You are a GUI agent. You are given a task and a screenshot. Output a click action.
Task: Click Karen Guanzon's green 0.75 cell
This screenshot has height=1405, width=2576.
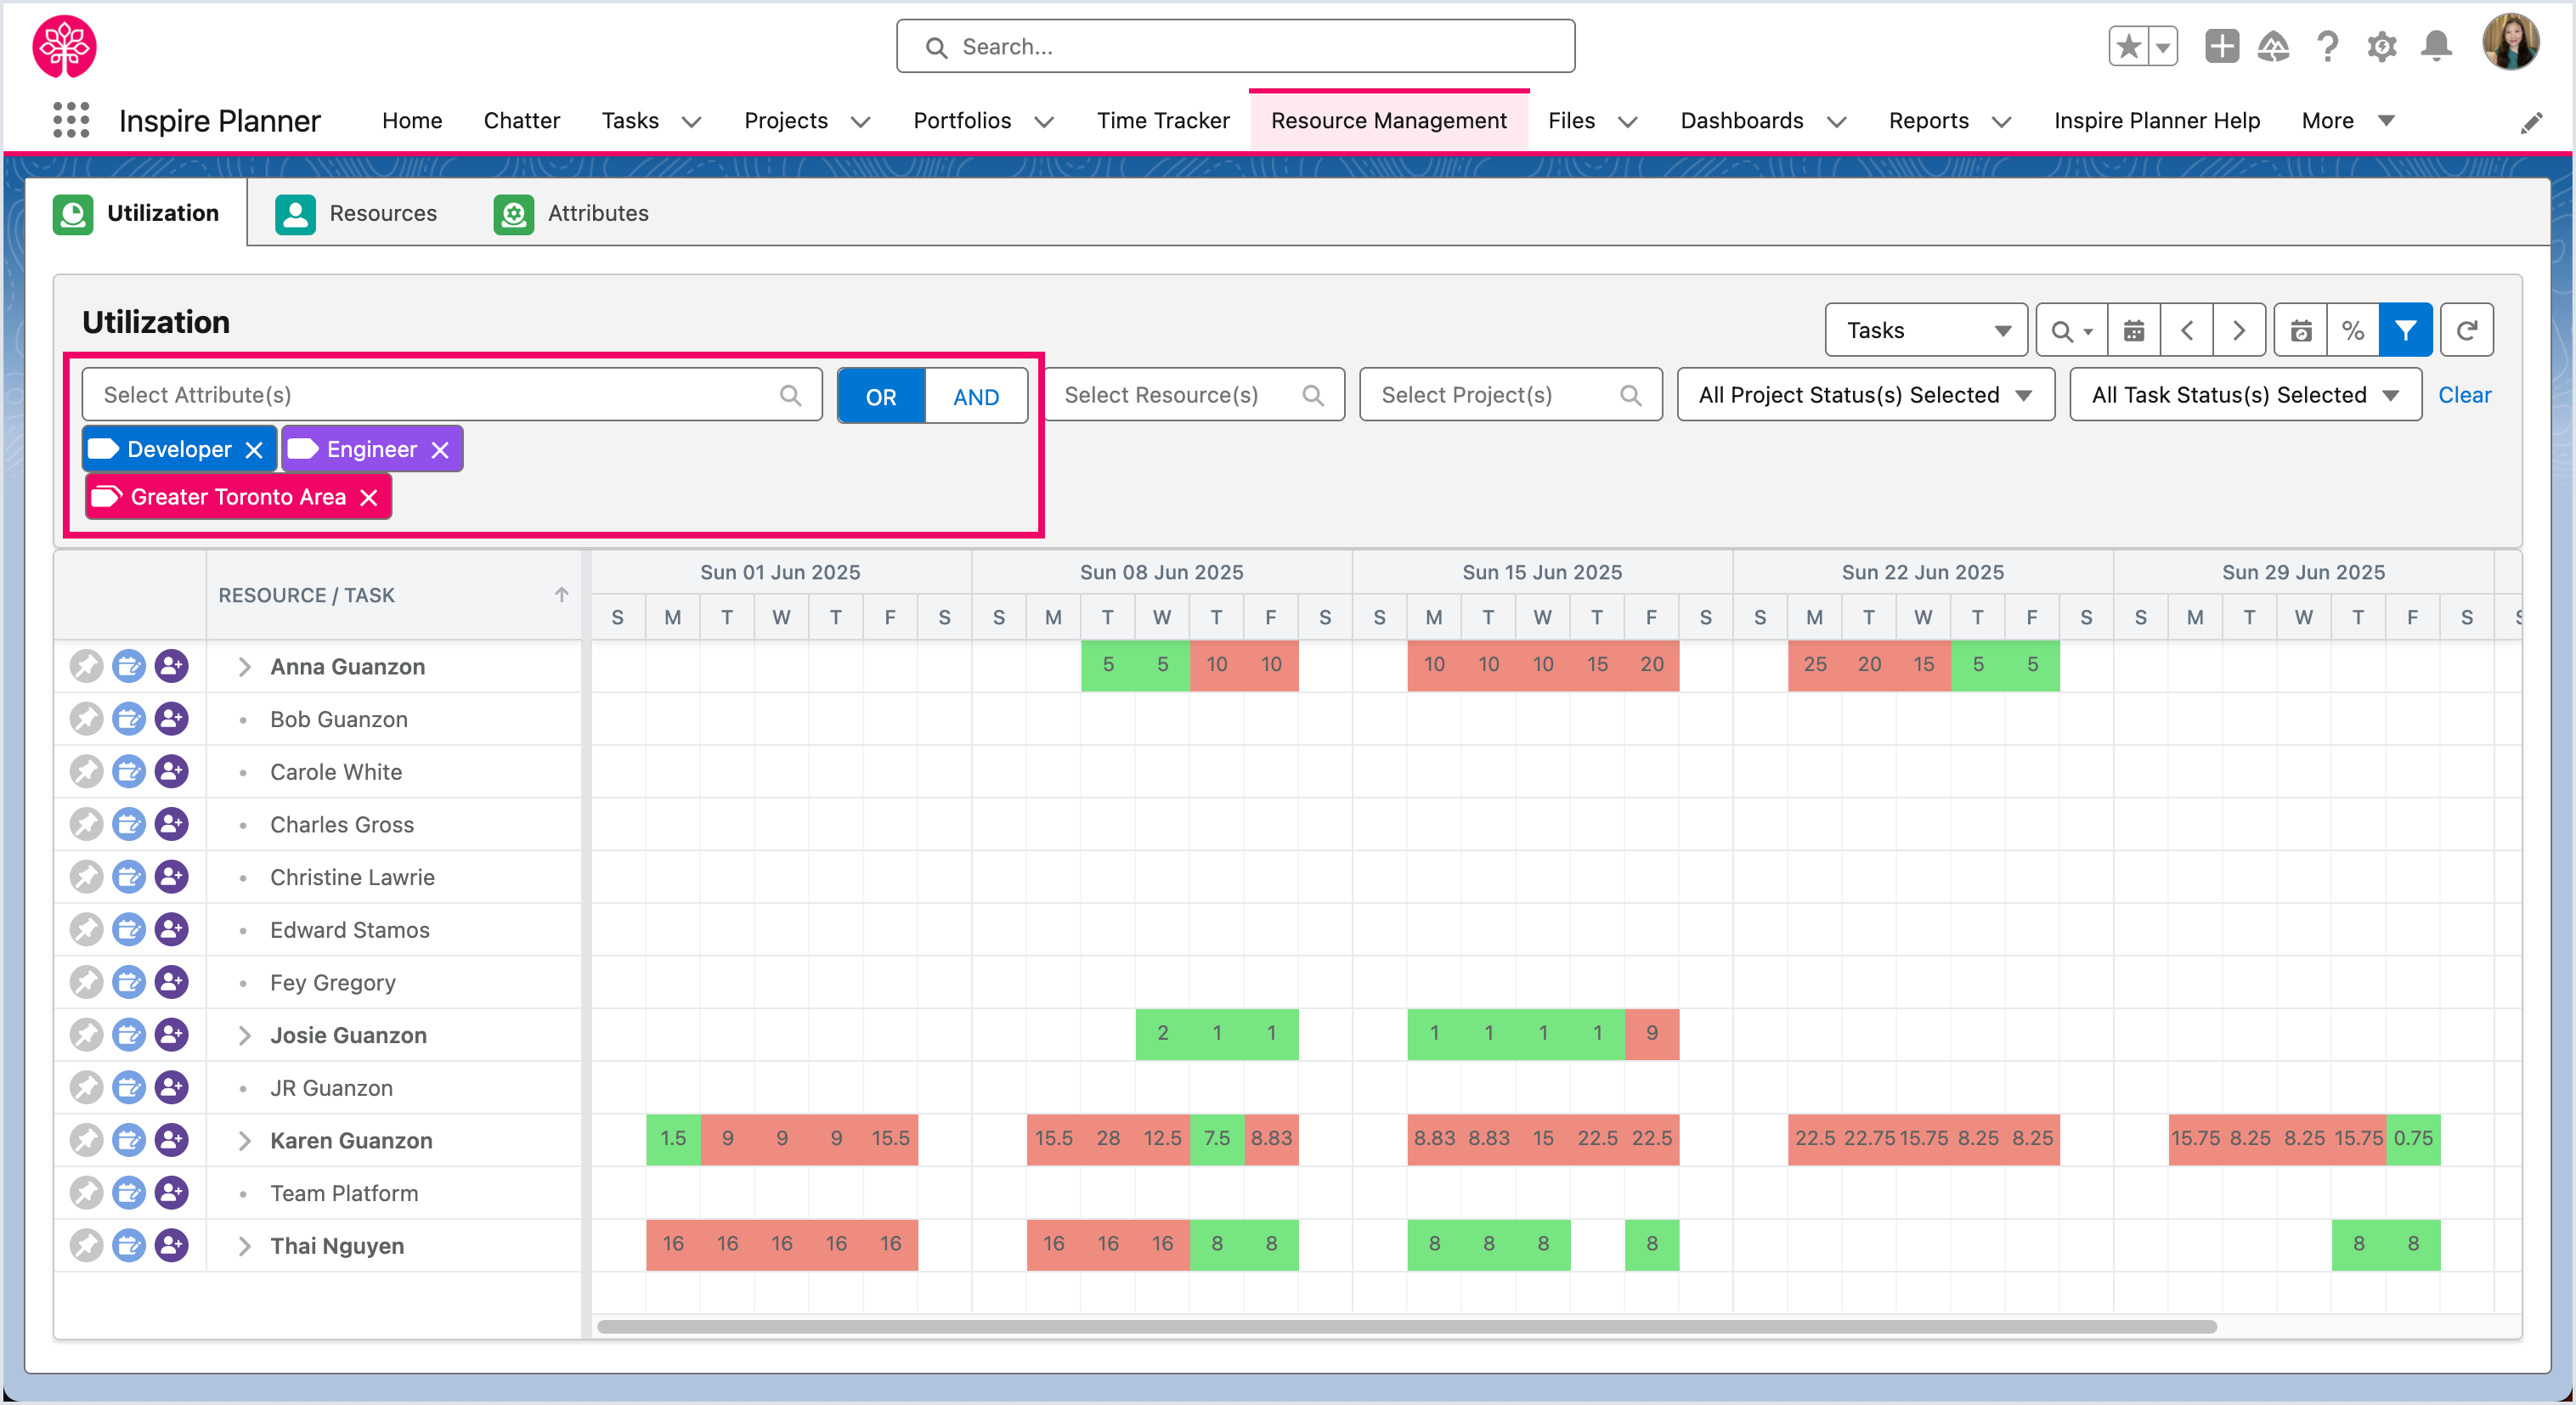(x=2413, y=1139)
